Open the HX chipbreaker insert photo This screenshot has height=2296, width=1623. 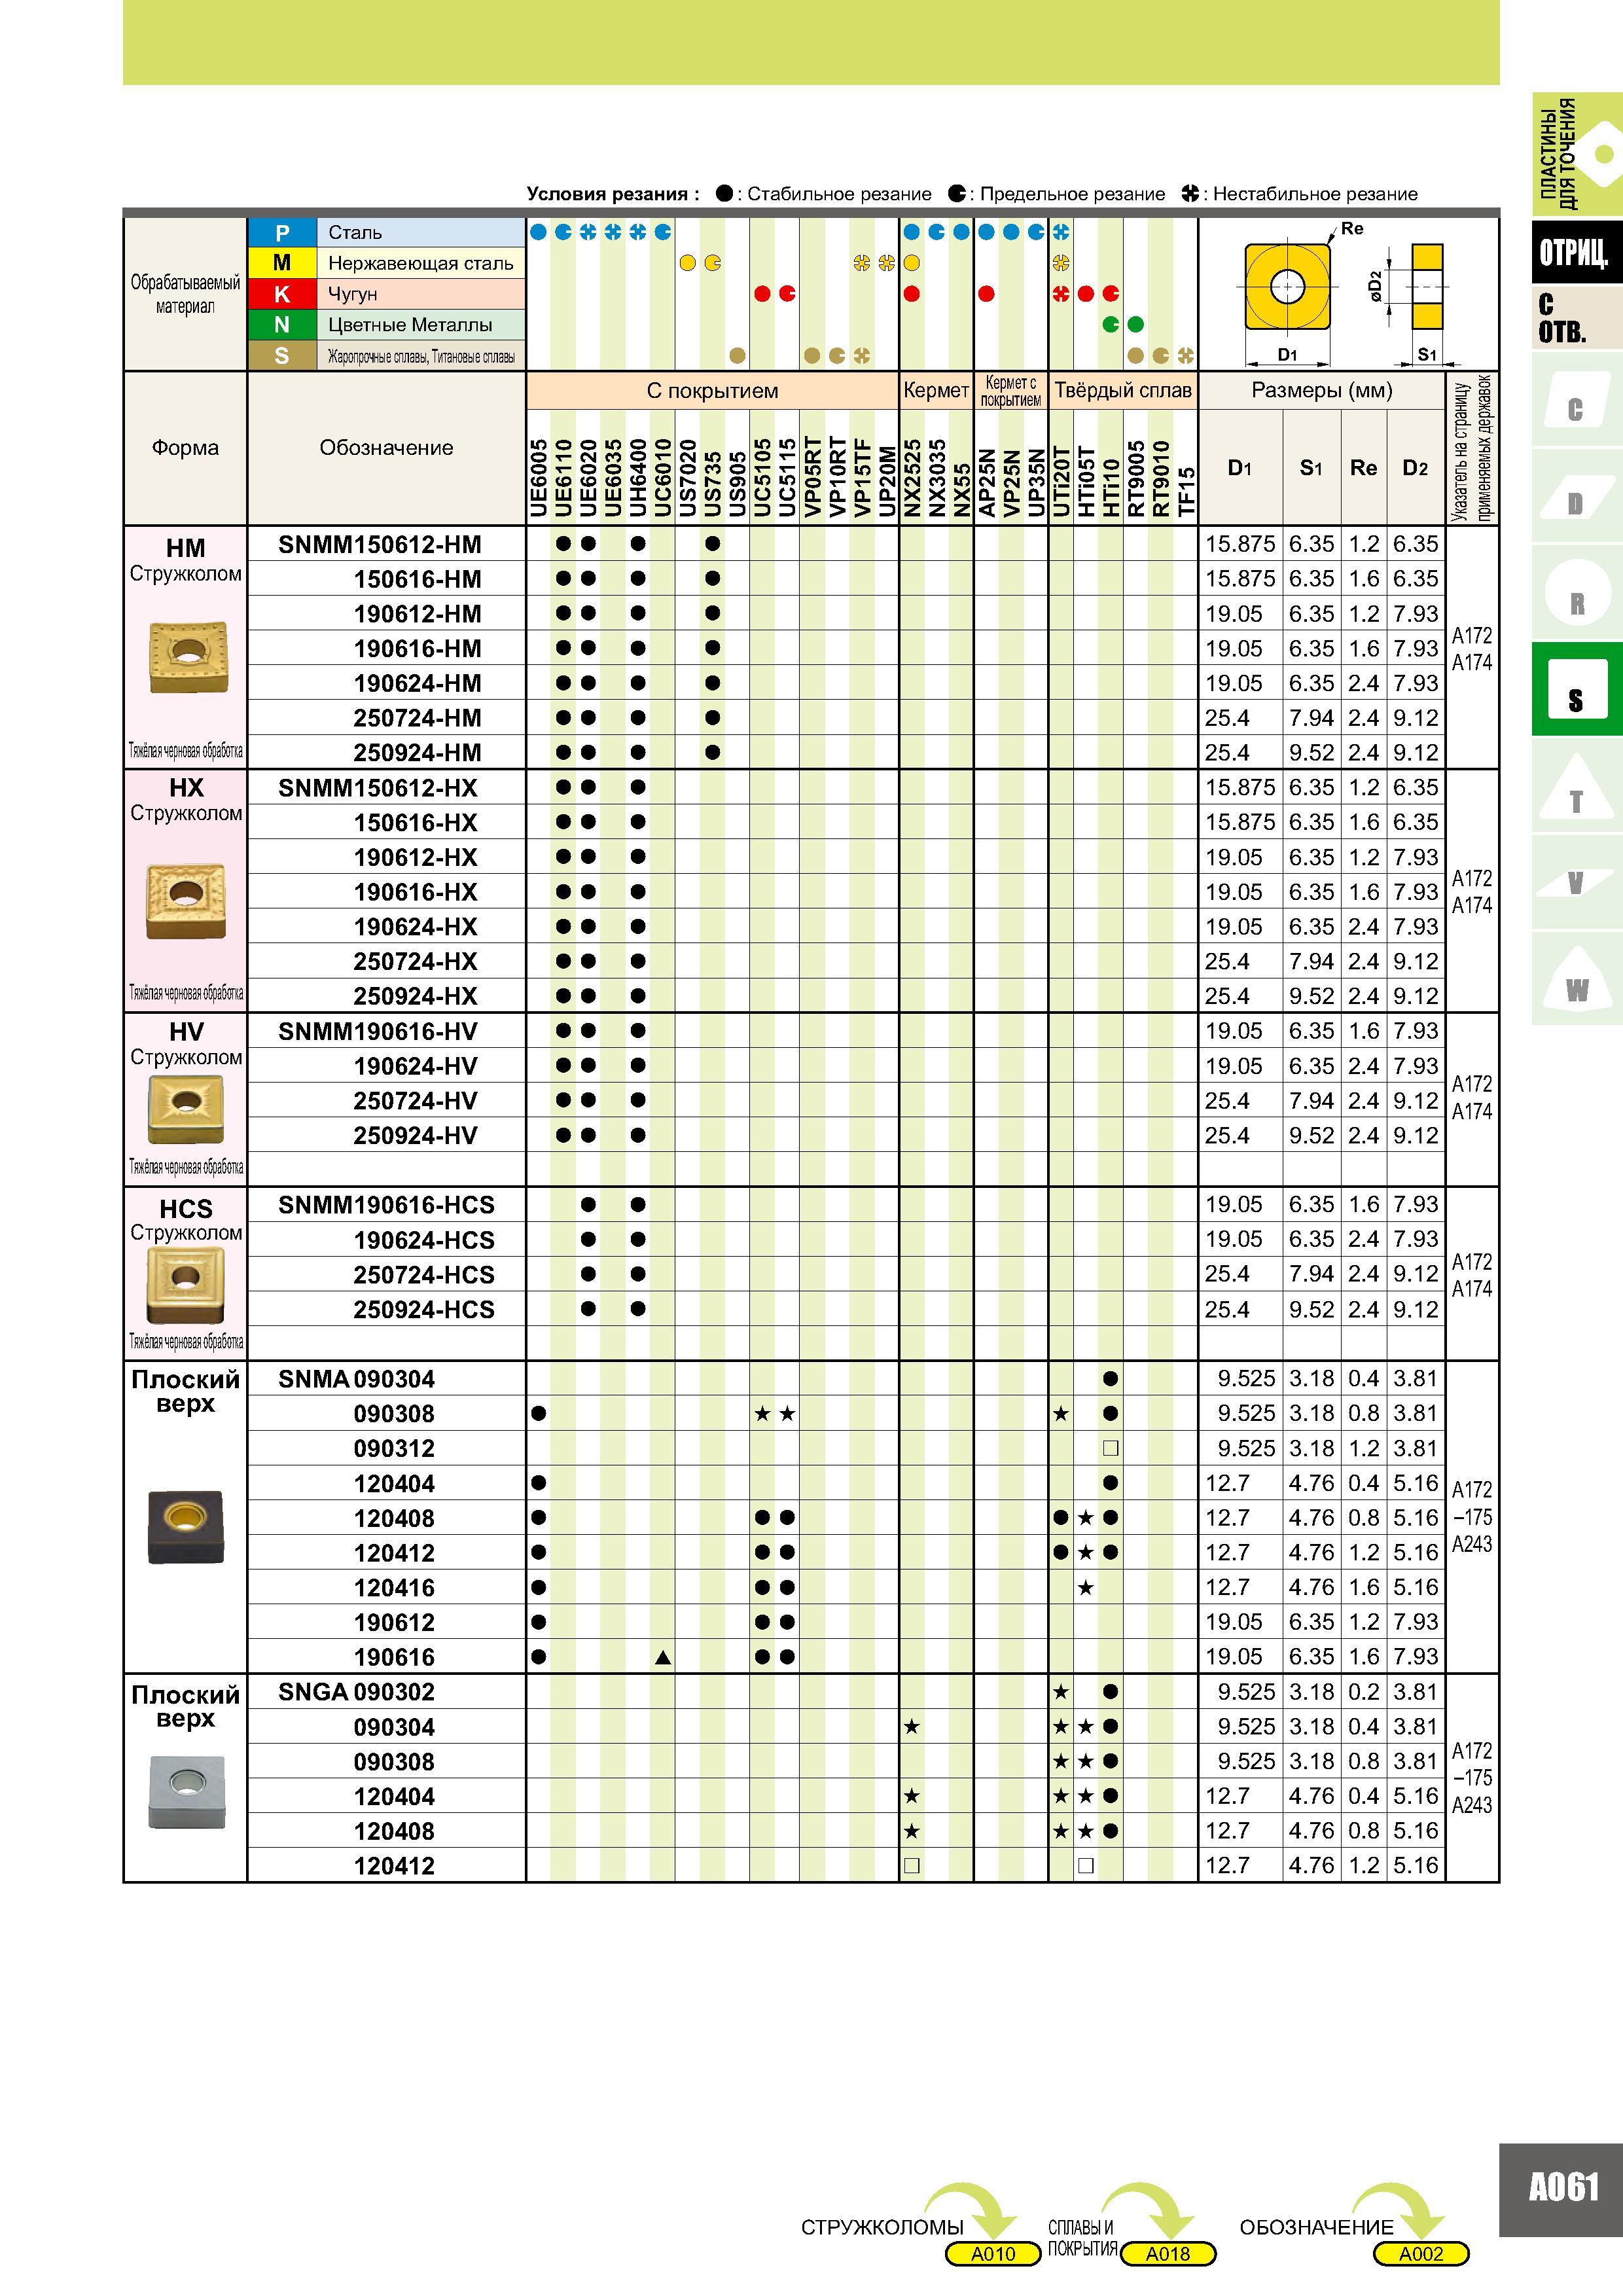pos(186,900)
